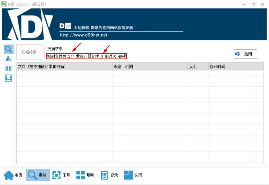The image size is (269, 185).
Task: Open the 记录 records tab
Action: pos(109,175)
